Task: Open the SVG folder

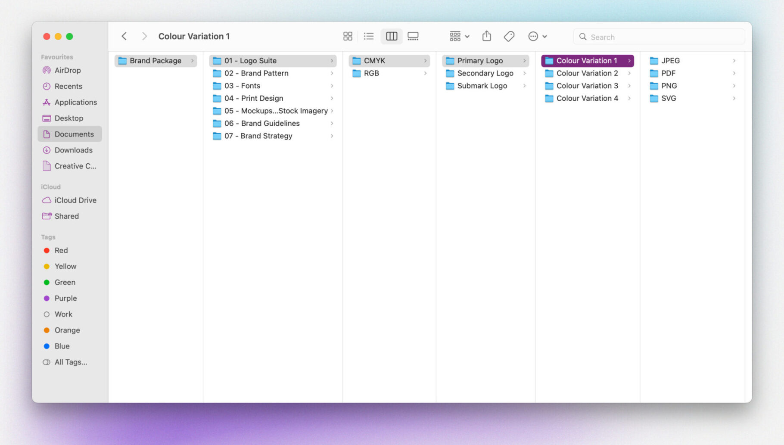Action: [693, 98]
